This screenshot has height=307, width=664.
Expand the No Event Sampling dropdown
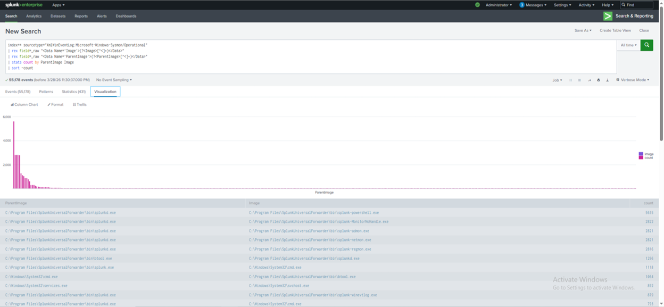114,80
